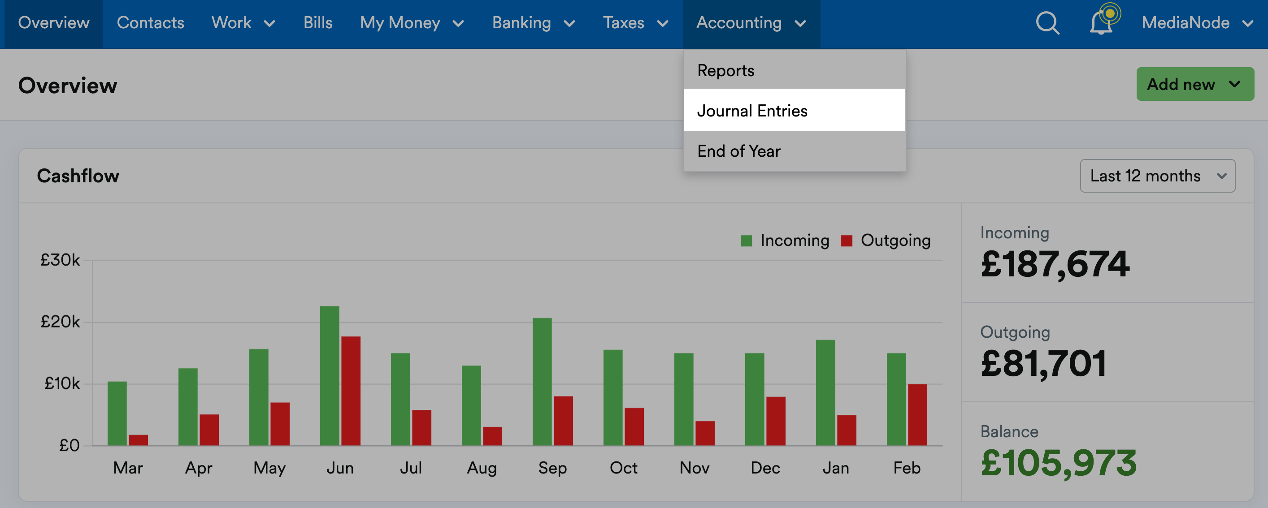The image size is (1268, 508).
Task: Choose End of Year option
Action: pos(739,151)
